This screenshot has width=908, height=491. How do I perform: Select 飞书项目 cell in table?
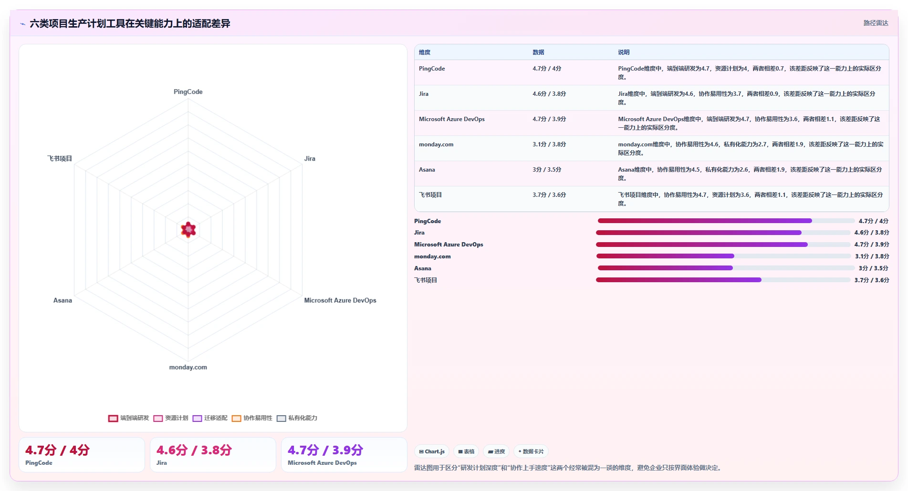coord(430,195)
